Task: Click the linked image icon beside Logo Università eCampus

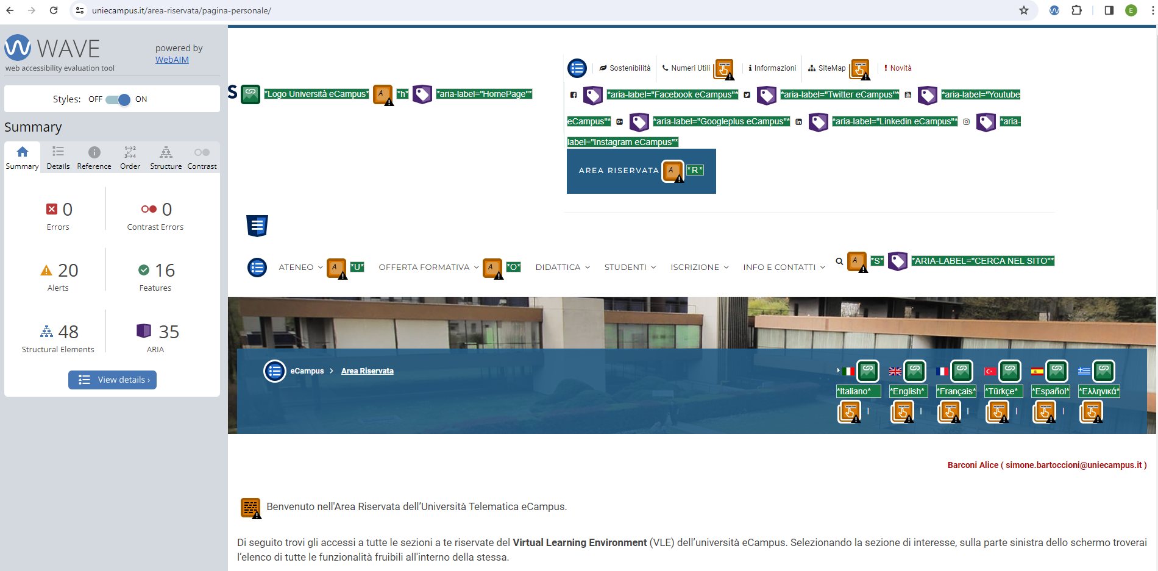Action: pos(250,94)
